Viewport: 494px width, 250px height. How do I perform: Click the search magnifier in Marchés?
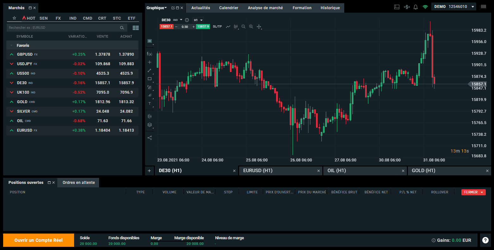point(122,28)
